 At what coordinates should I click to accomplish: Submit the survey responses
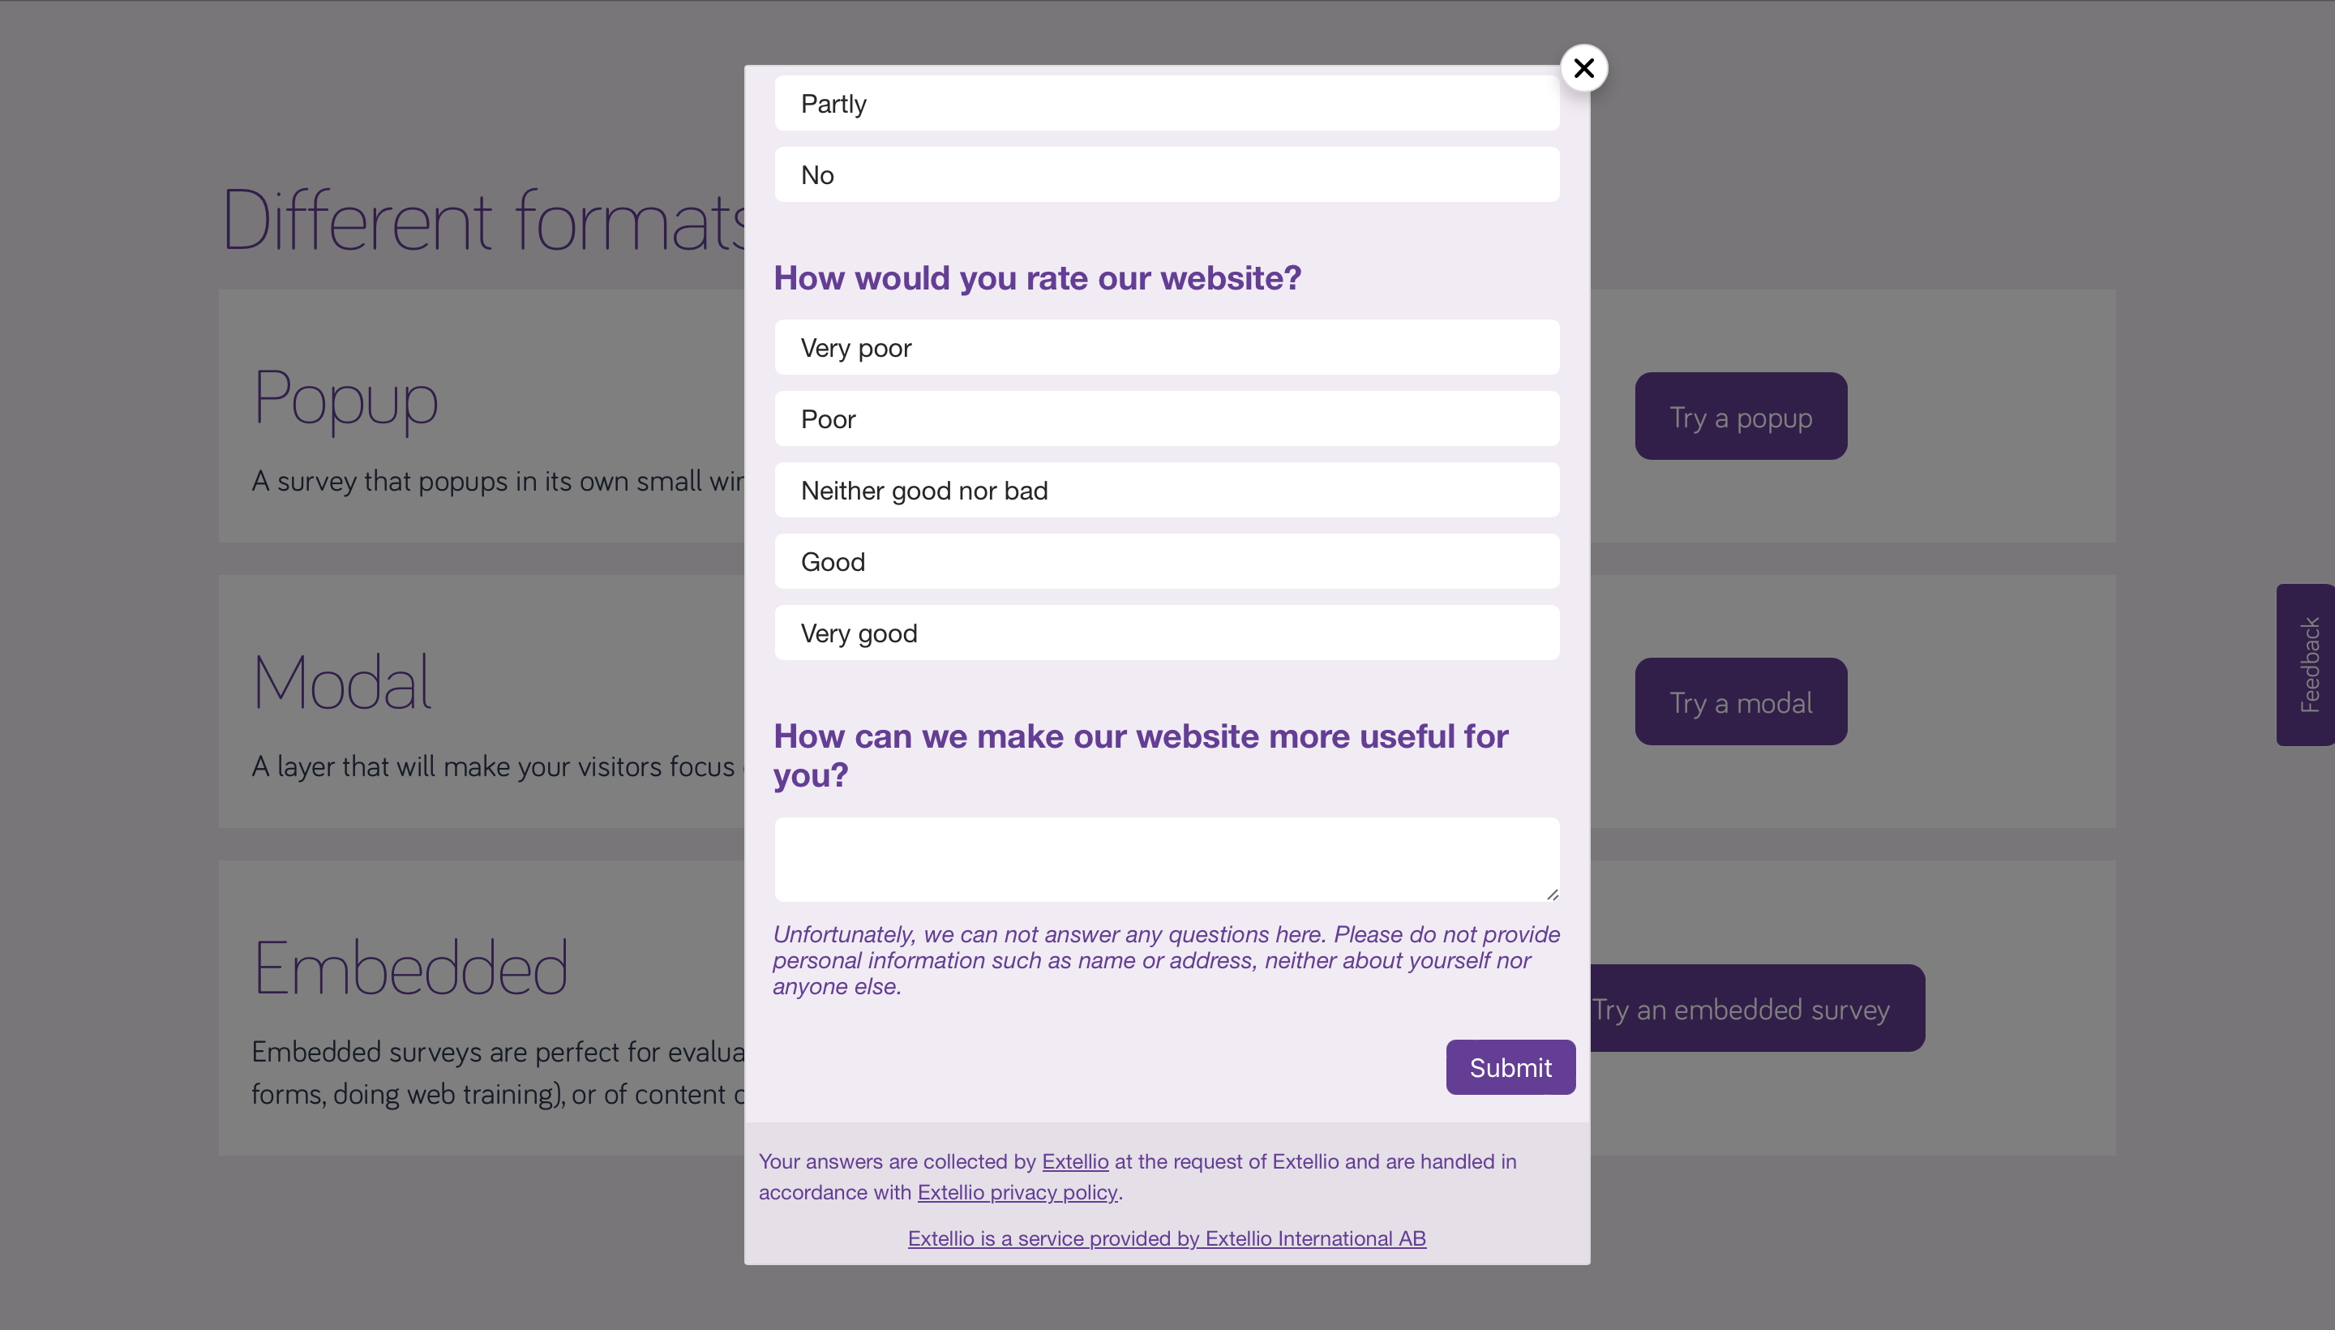click(1510, 1067)
